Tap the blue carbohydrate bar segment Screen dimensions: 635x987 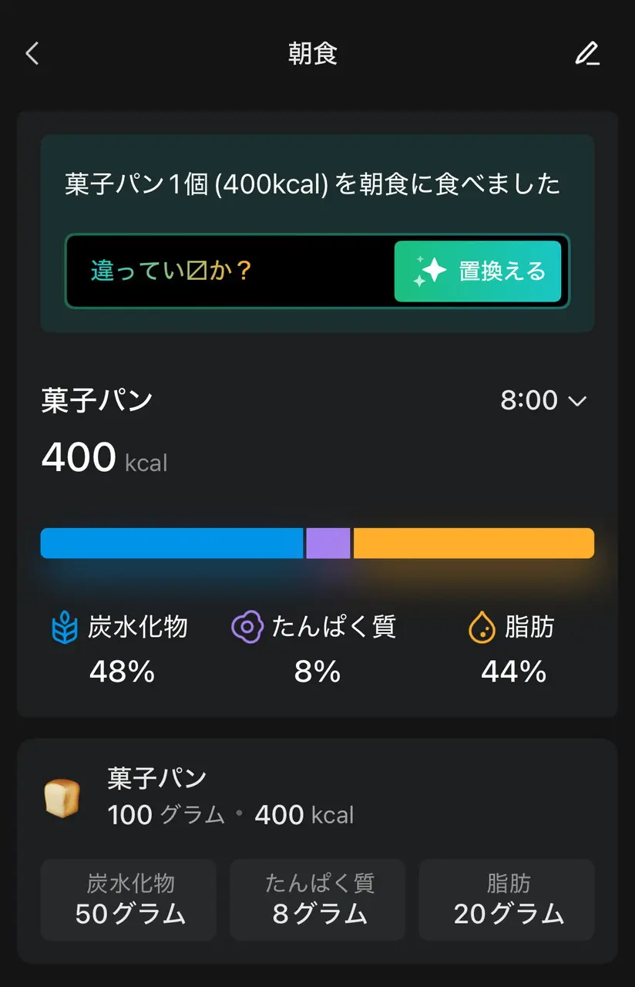click(172, 543)
